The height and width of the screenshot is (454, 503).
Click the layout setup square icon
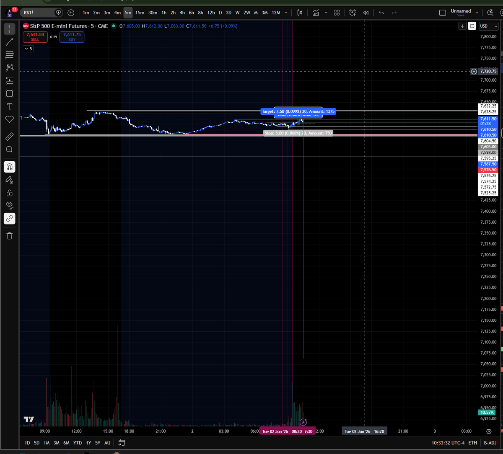pyautogui.click(x=442, y=13)
